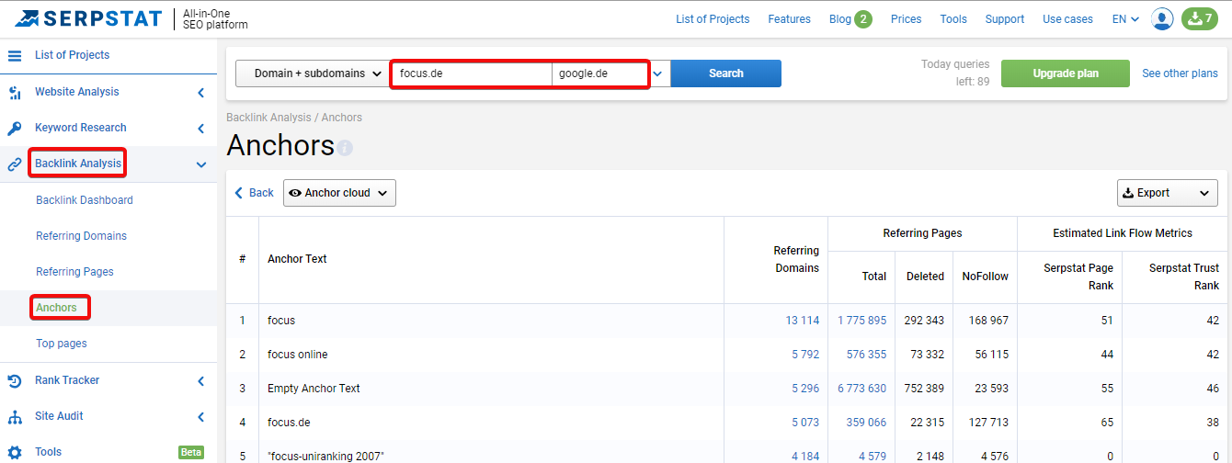Follow the See other plans link
The height and width of the screenshot is (463, 1232).
pos(1180,73)
